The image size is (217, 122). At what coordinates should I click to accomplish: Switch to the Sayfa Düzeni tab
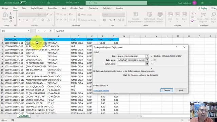pyautogui.click(x=37, y=8)
